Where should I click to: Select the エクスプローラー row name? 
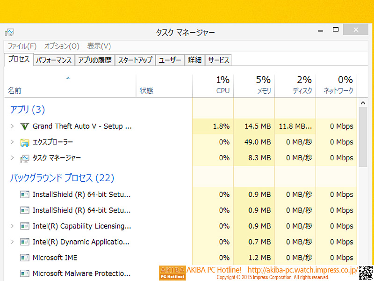pos(53,142)
